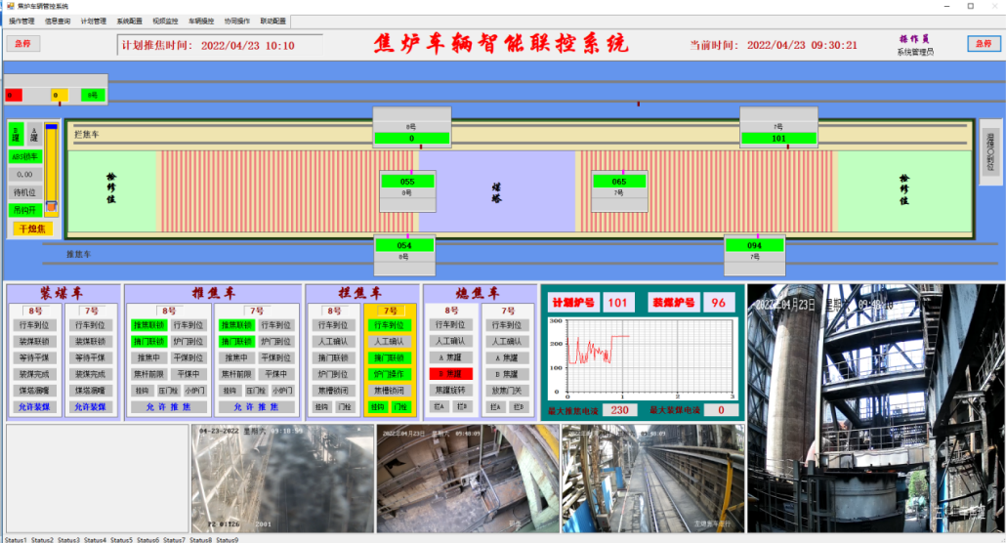Viewport: 1006px width, 543px height.
Task: Toggle the 待机位 indicator
Action: pyautogui.click(x=25, y=192)
